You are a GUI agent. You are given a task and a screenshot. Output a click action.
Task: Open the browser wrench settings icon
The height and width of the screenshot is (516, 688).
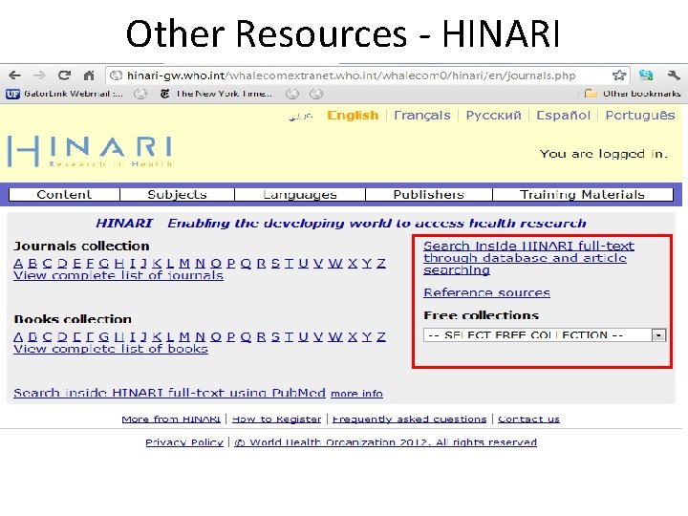673,75
